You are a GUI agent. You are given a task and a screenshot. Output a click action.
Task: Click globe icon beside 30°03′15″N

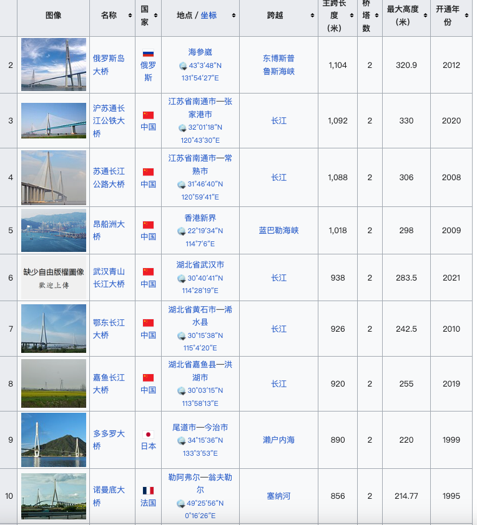[x=181, y=391]
